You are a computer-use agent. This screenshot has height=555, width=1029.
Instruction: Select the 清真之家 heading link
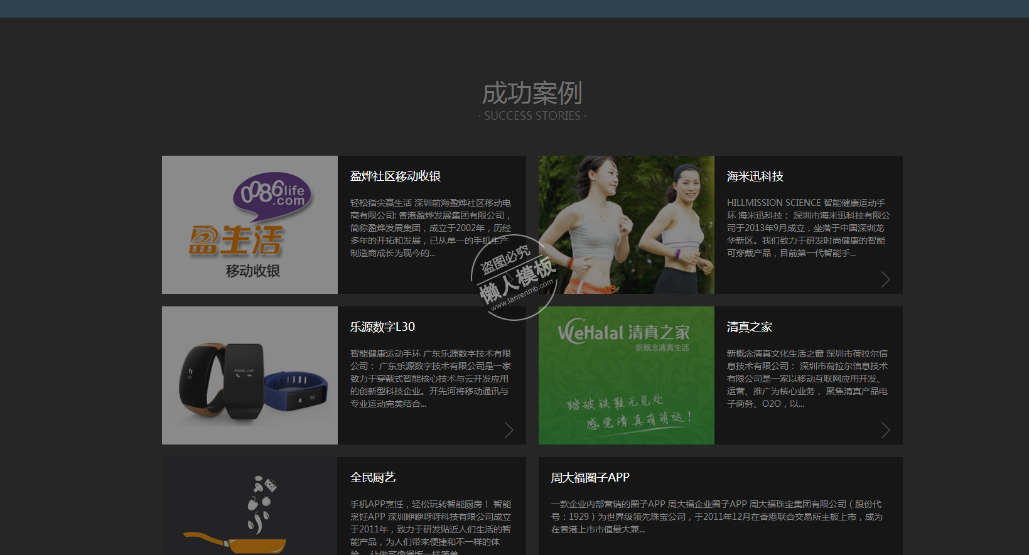tap(749, 327)
